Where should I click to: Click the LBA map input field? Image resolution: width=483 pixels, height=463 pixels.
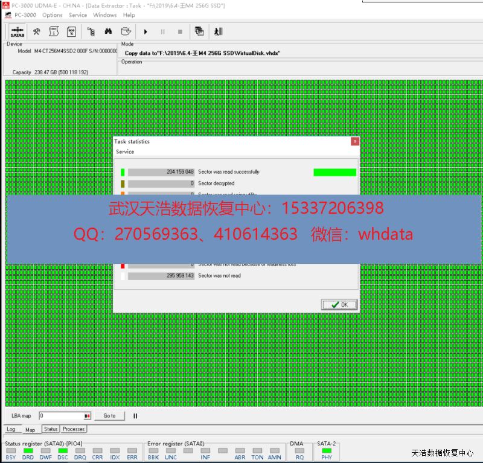(61, 416)
